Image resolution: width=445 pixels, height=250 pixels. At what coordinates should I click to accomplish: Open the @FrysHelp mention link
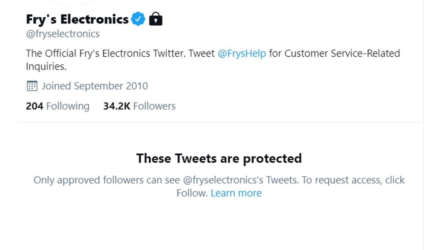pos(242,53)
